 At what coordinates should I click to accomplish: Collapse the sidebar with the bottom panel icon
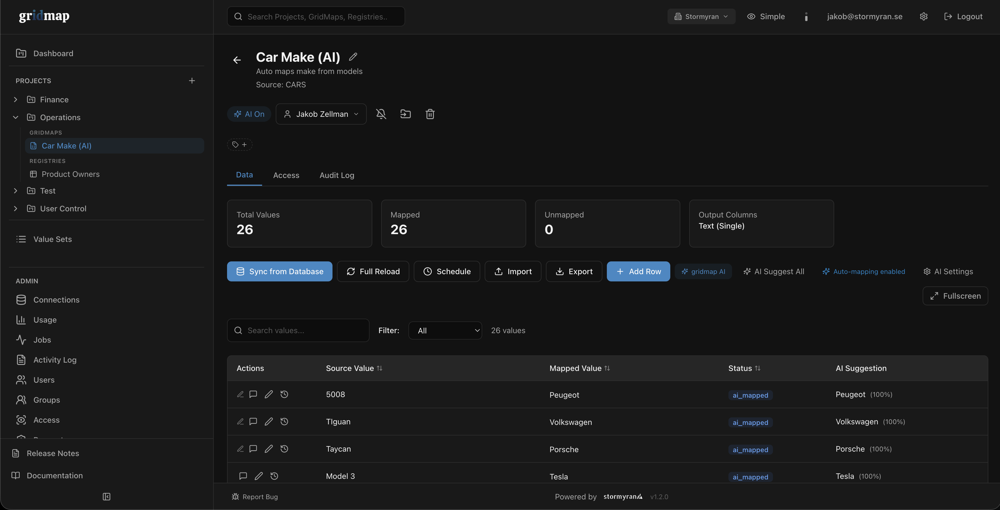[106, 496]
